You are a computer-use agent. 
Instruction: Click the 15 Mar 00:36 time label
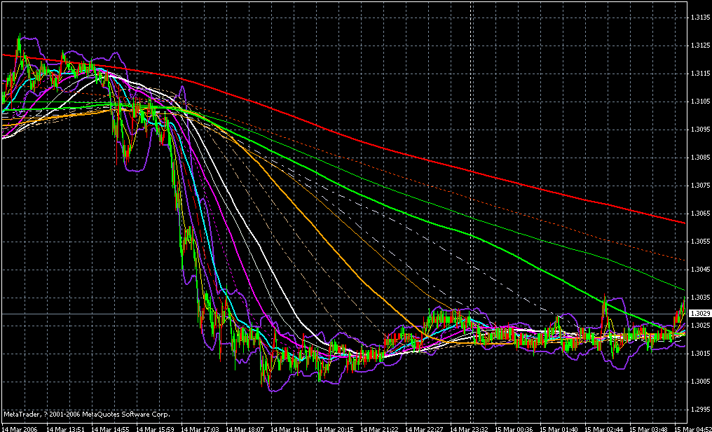pos(512,428)
